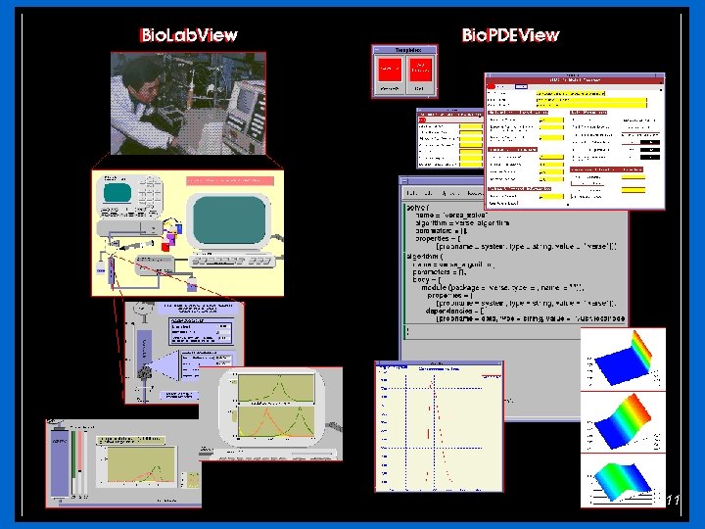Select the syringe injector in the lab diagram
The height and width of the screenshot is (529, 705).
135,245
